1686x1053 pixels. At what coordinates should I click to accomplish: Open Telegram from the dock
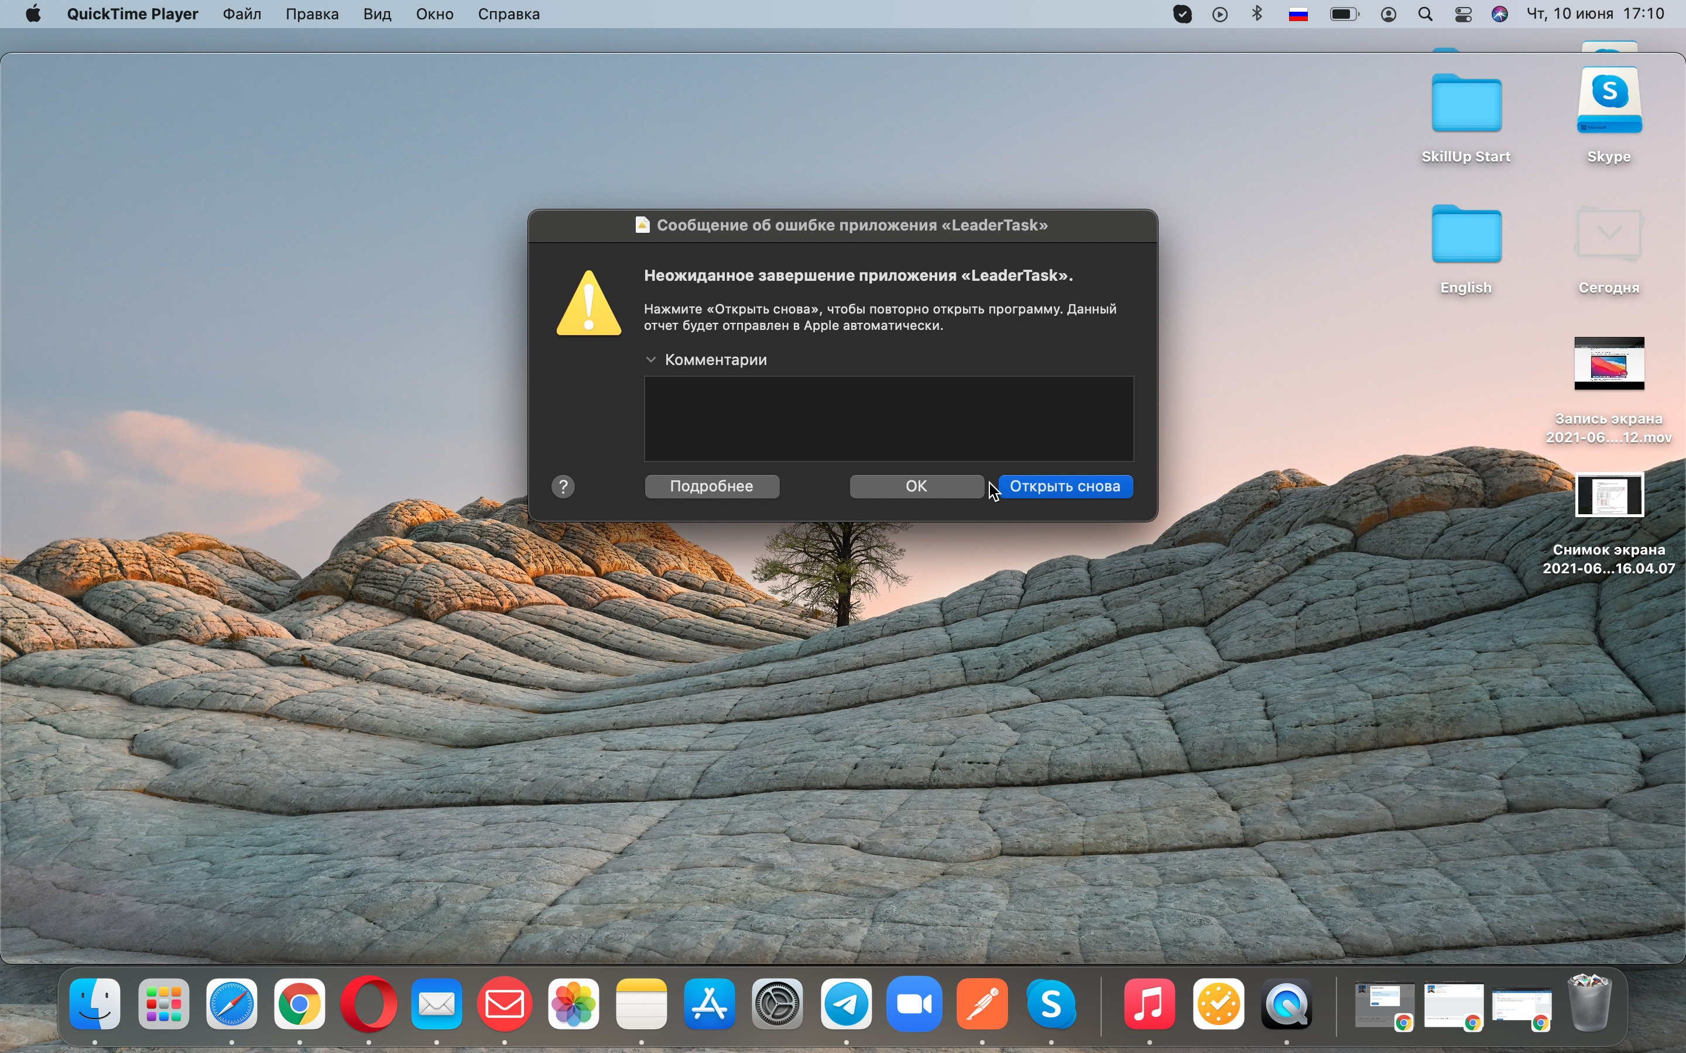tap(846, 1004)
